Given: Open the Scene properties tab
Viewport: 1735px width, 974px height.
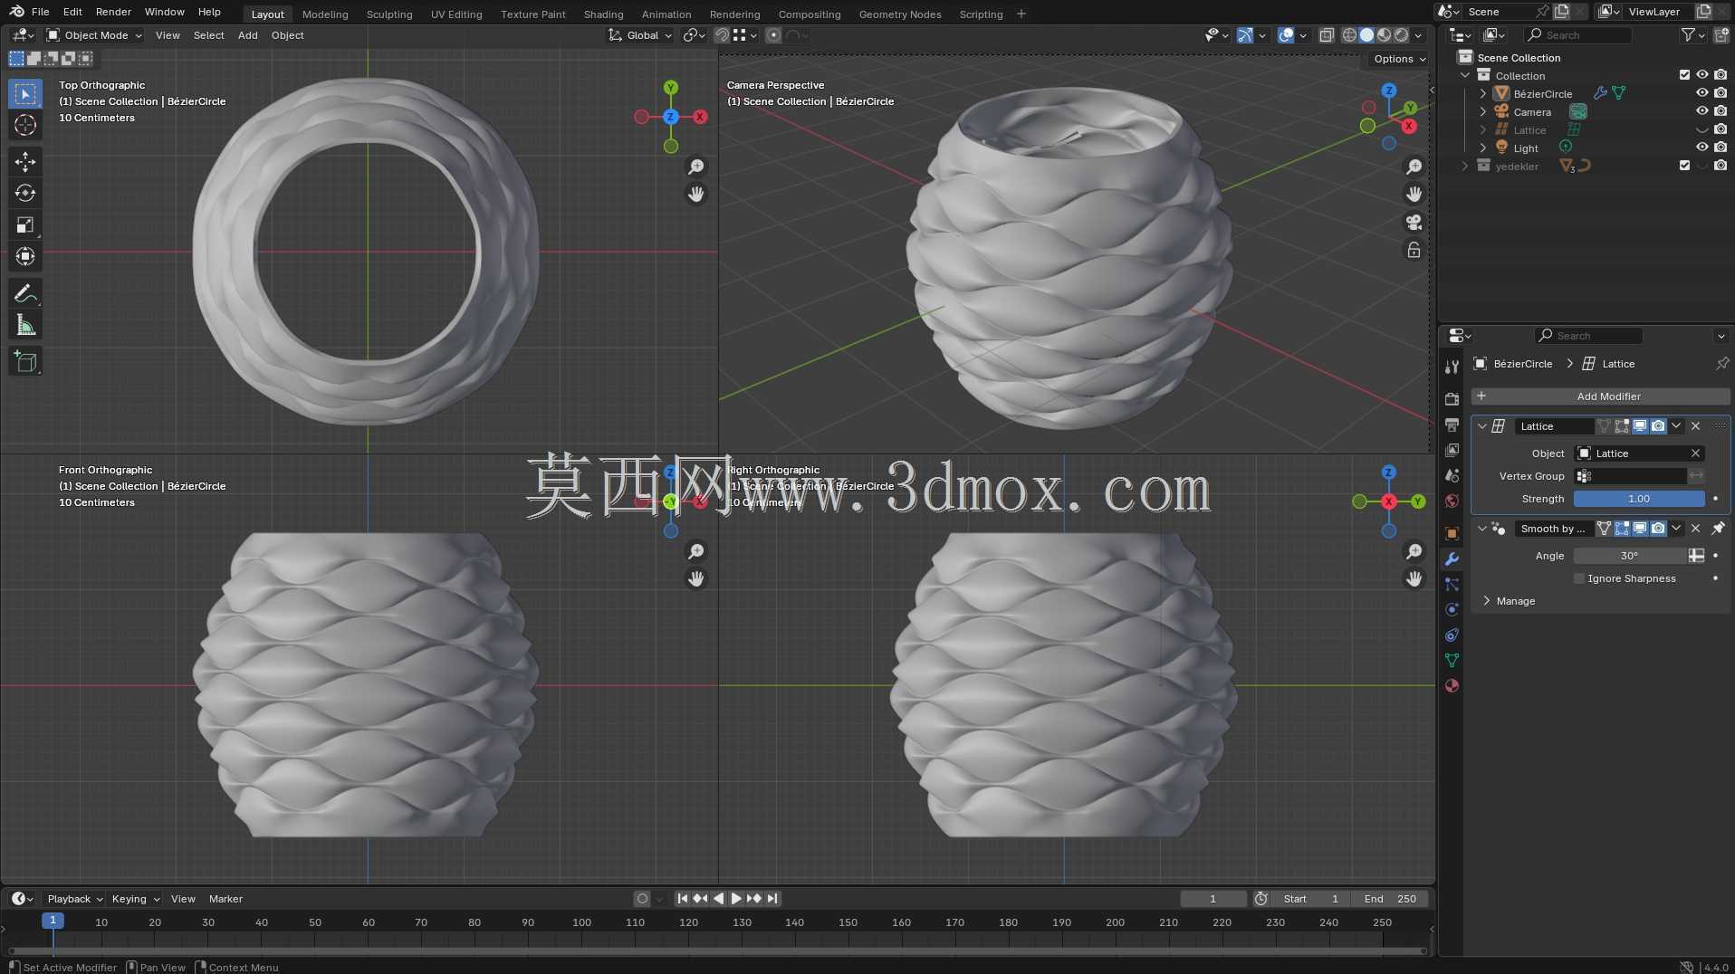Looking at the screenshot, I should click(x=1452, y=475).
